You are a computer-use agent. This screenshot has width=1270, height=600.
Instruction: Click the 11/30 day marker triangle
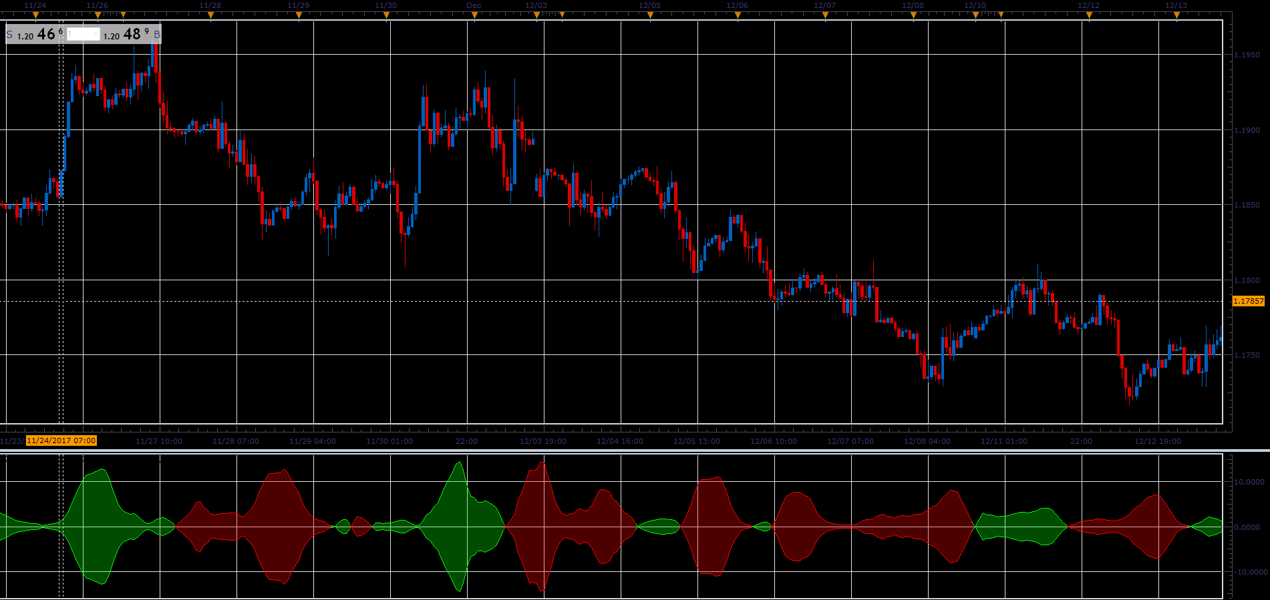386,15
